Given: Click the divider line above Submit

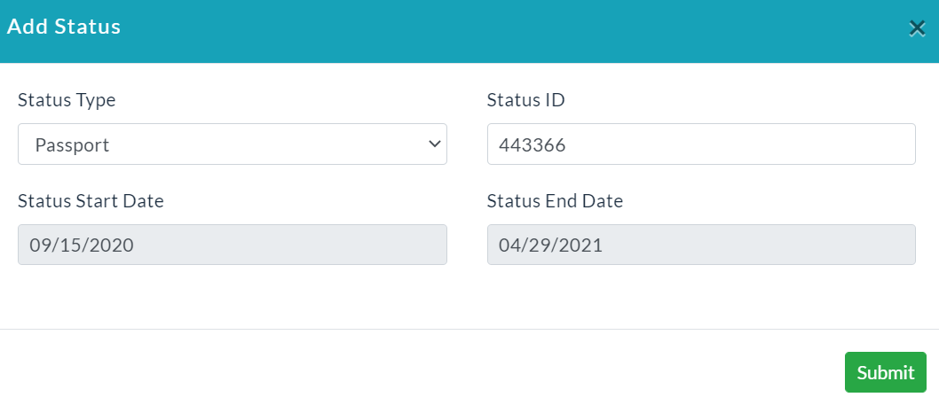Looking at the screenshot, I should tap(469, 329).
